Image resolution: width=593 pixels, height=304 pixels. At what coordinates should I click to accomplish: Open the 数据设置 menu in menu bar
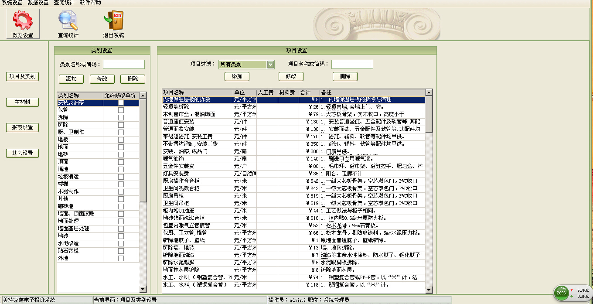pyautogui.click(x=38, y=3)
